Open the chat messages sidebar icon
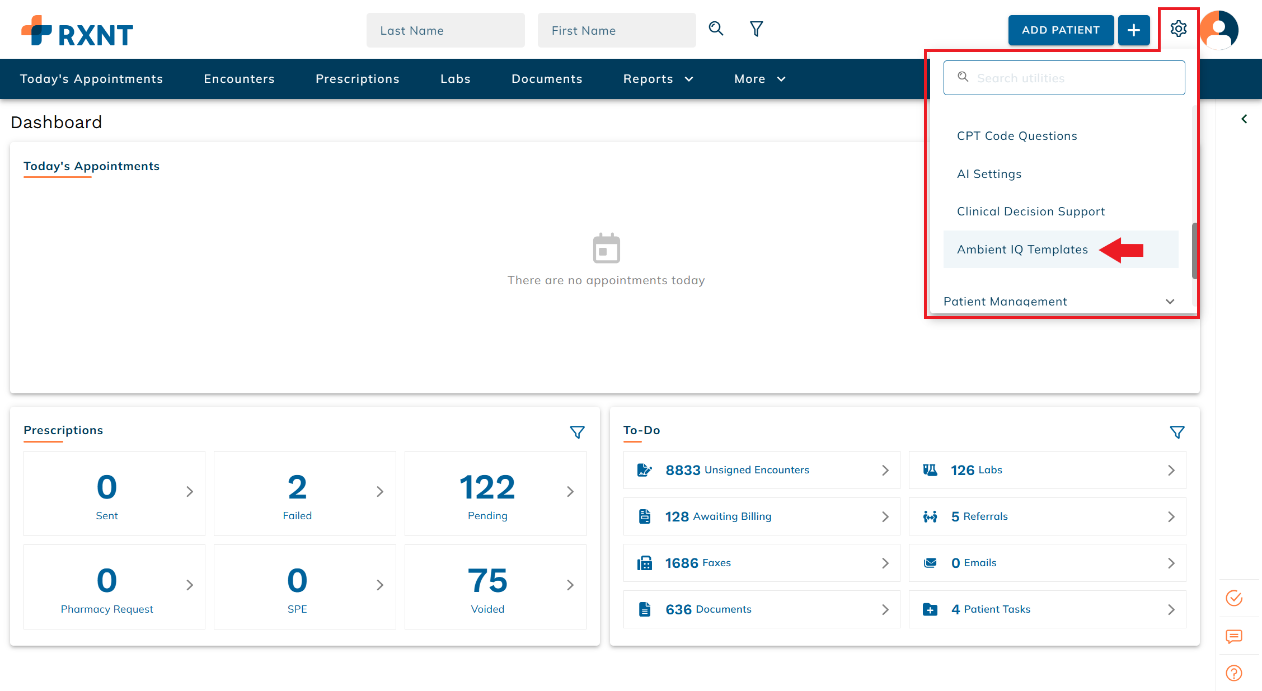This screenshot has height=691, width=1262. (x=1233, y=636)
